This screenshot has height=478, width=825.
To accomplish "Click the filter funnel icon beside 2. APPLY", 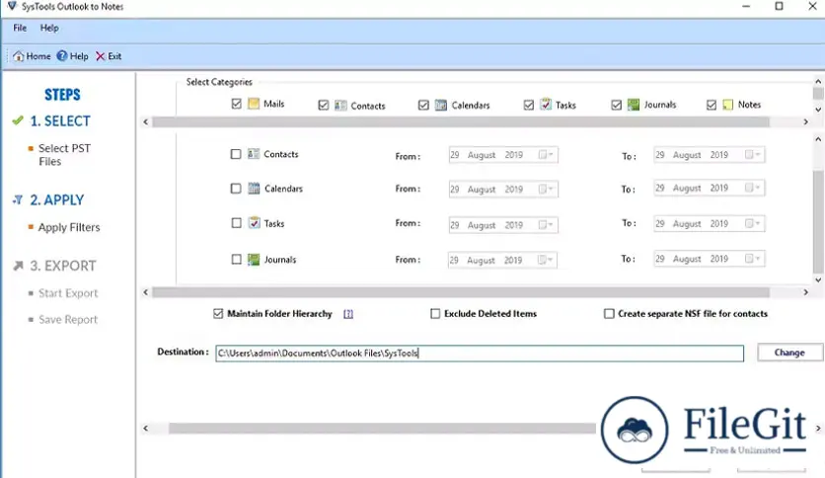I will coord(18,200).
